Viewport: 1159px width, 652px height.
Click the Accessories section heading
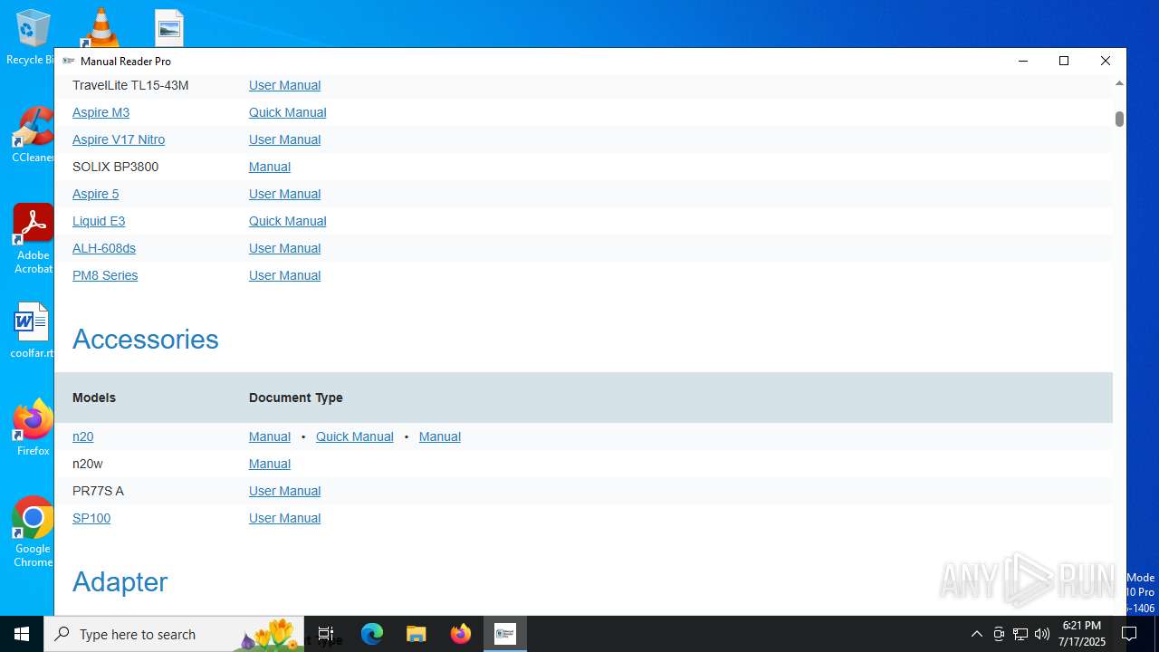pos(146,339)
